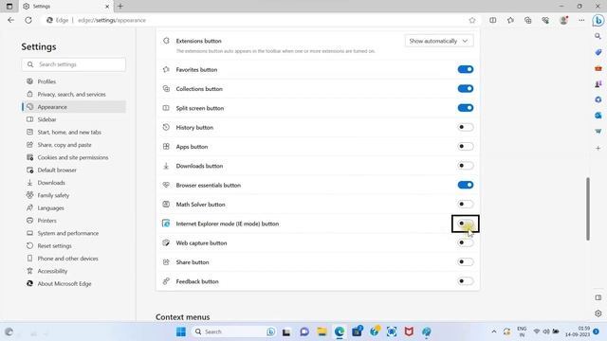Open Profiles settings section

coord(74,81)
